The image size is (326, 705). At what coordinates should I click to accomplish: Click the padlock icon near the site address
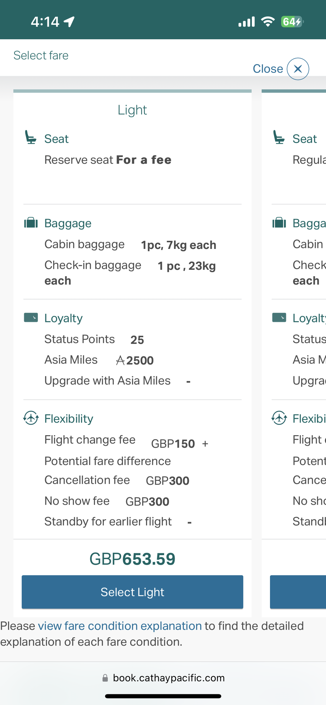105,677
